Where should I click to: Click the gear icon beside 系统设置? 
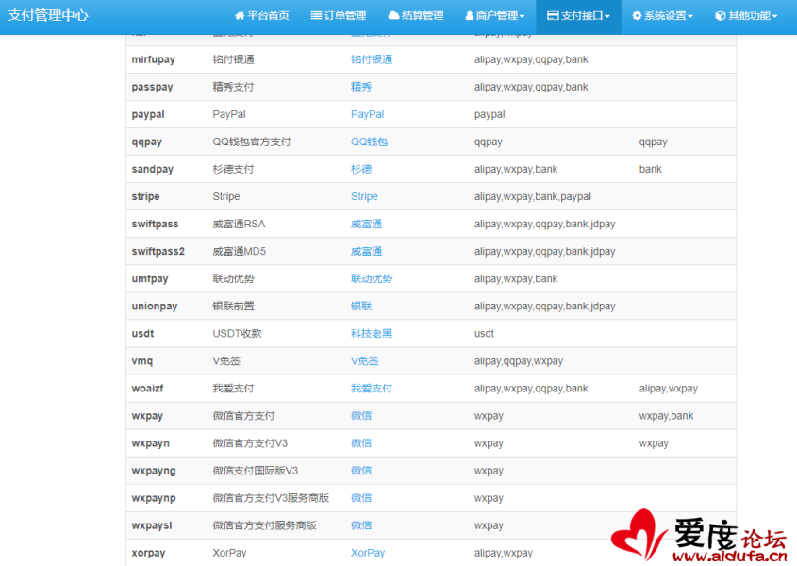point(637,16)
